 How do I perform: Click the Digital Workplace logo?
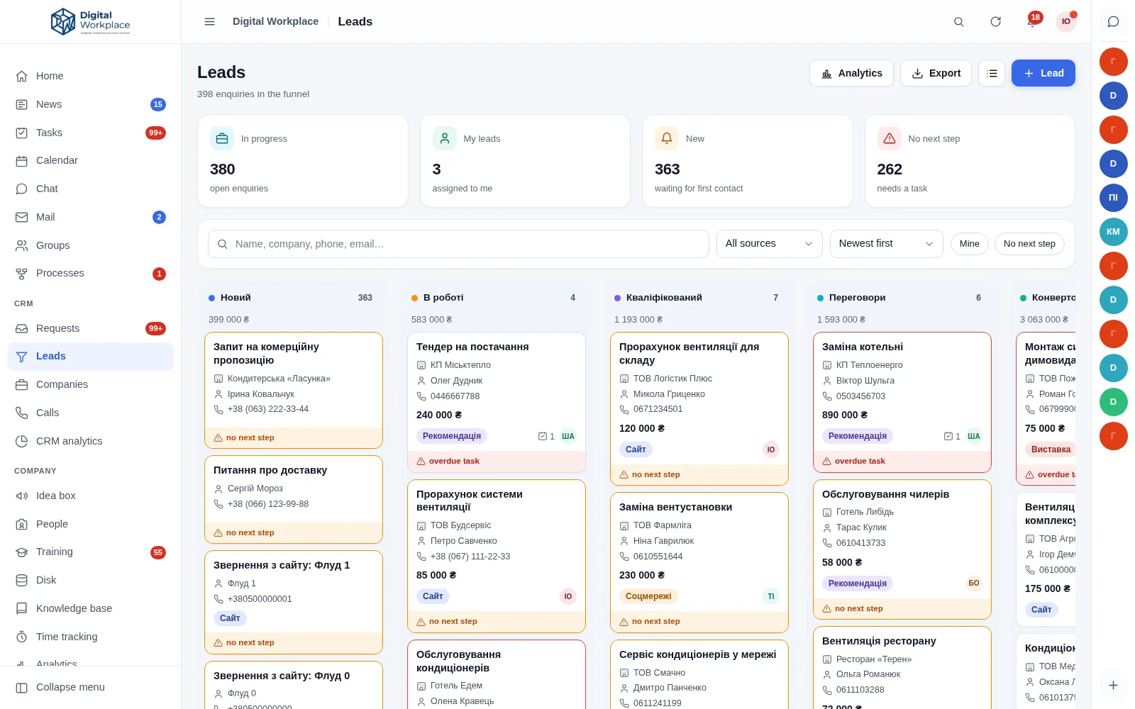click(91, 22)
